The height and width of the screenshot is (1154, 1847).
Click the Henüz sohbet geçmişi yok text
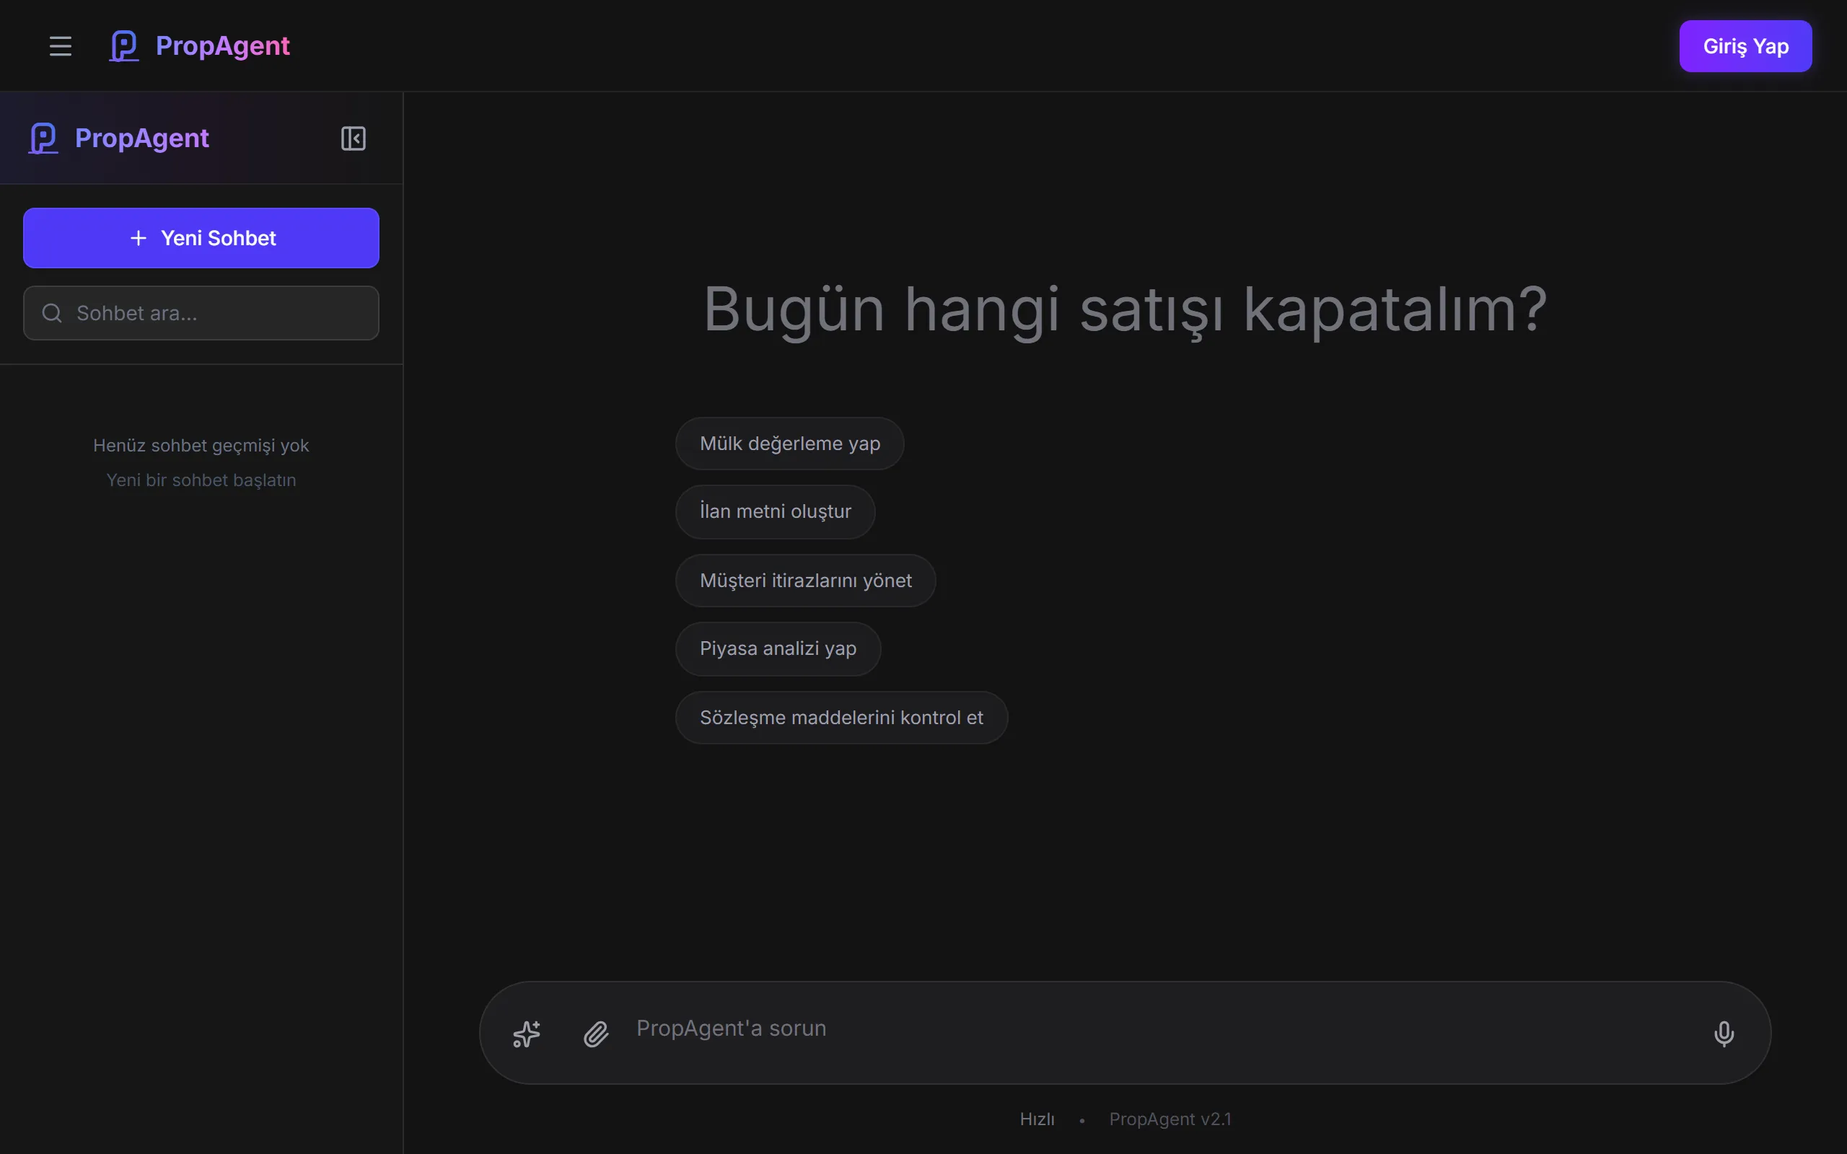click(201, 445)
